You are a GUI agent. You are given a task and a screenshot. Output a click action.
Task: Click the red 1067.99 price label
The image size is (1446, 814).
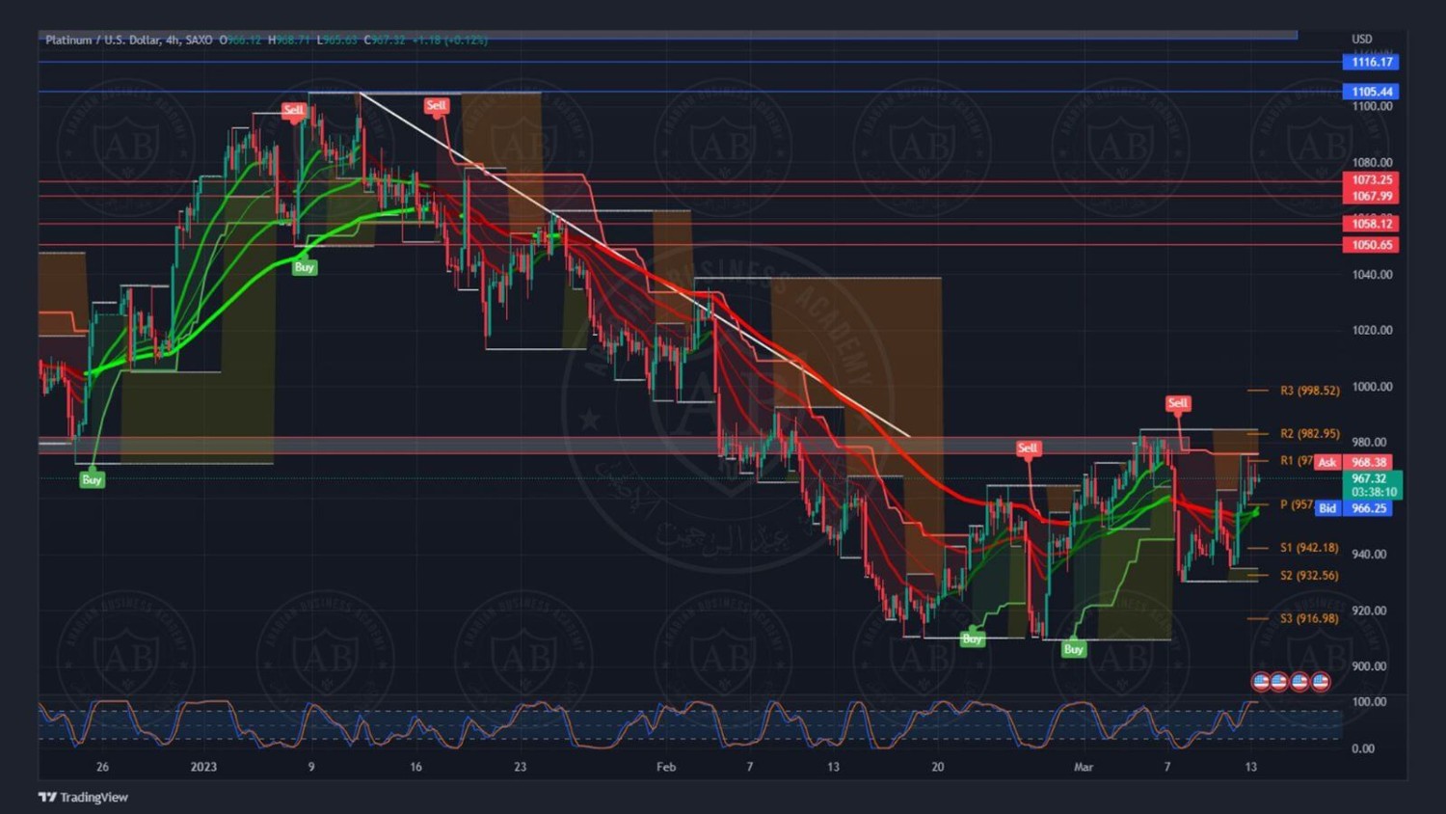1371,196
